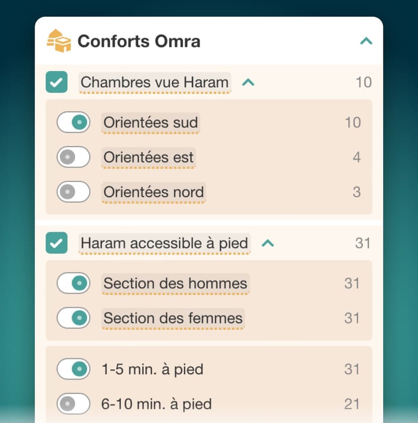This screenshot has width=418, height=423.
Task: Enable the 6-10 min. à pied toggle
Action: [x=73, y=404]
